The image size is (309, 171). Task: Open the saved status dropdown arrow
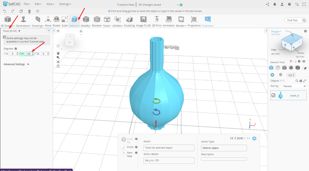point(178,5)
